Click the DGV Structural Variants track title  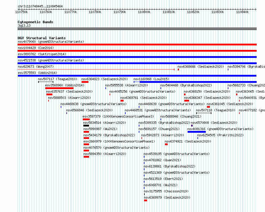coord(42,38)
